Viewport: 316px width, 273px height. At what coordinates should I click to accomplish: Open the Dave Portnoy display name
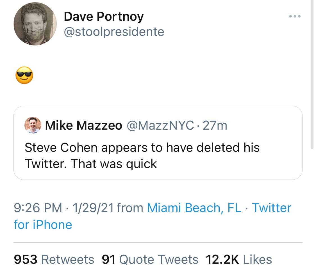(103, 17)
